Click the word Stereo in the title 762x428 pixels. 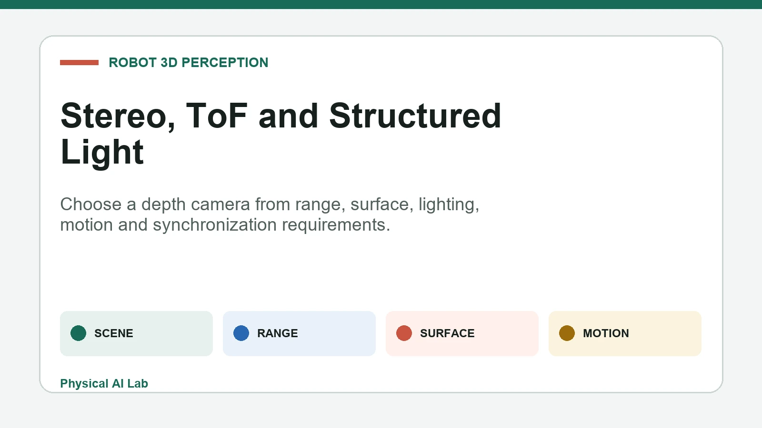118,116
